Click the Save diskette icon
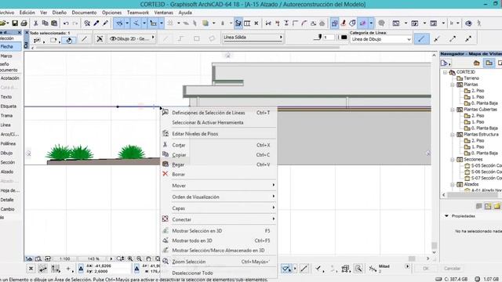The height and width of the screenshot is (282, 502). (x=15, y=23)
